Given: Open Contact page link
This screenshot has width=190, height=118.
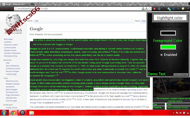Looking at the screenshot, I should click(x=11, y=74).
